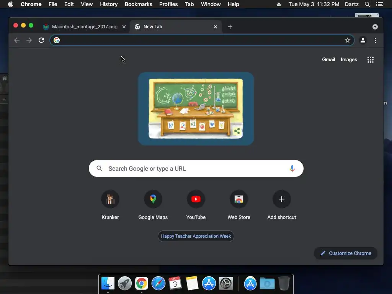The image size is (392, 294).
Task: Open the Trash in the Dock
Action: click(x=284, y=284)
